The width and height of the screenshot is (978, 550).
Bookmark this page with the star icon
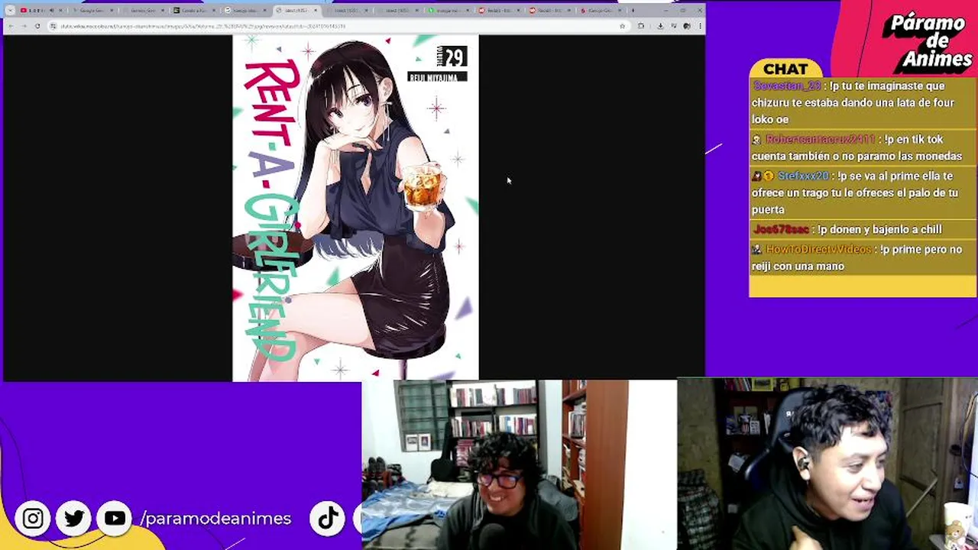[x=623, y=26]
